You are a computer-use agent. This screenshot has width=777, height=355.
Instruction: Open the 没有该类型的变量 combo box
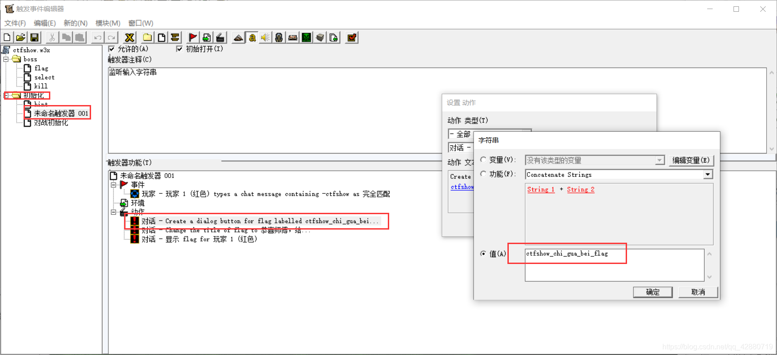[595, 160]
